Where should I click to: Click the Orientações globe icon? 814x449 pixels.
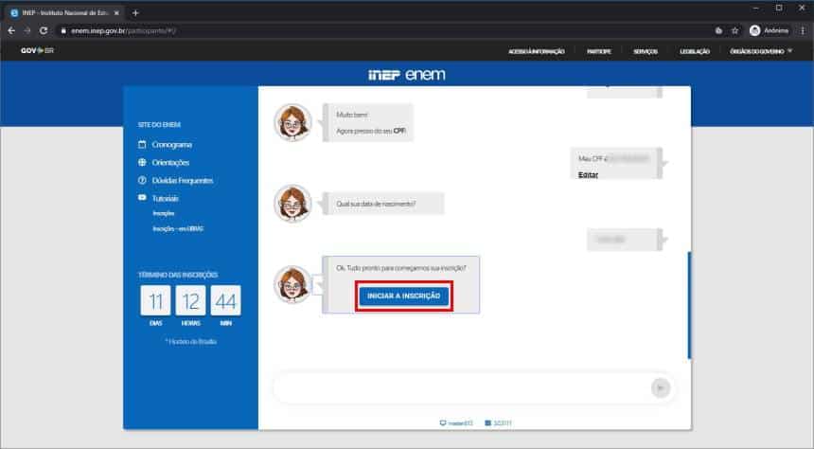(142, 162)
